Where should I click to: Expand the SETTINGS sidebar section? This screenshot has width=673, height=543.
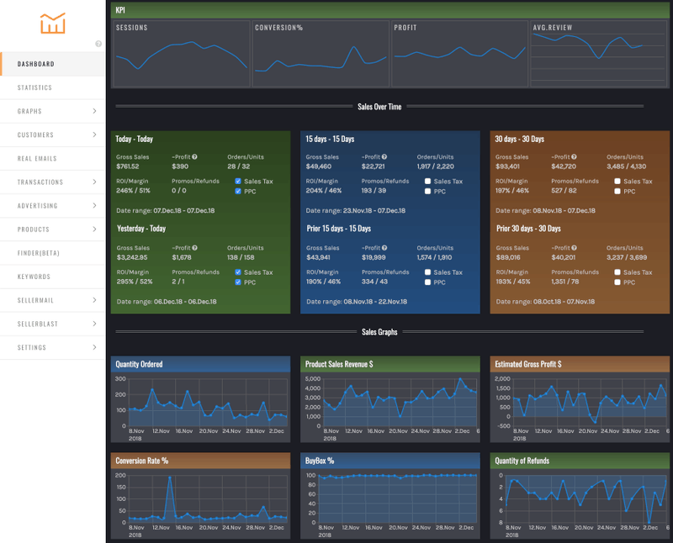point(50,347)
